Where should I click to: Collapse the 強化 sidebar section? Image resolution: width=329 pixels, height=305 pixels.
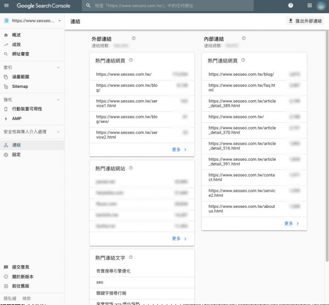tap(58, 100)
